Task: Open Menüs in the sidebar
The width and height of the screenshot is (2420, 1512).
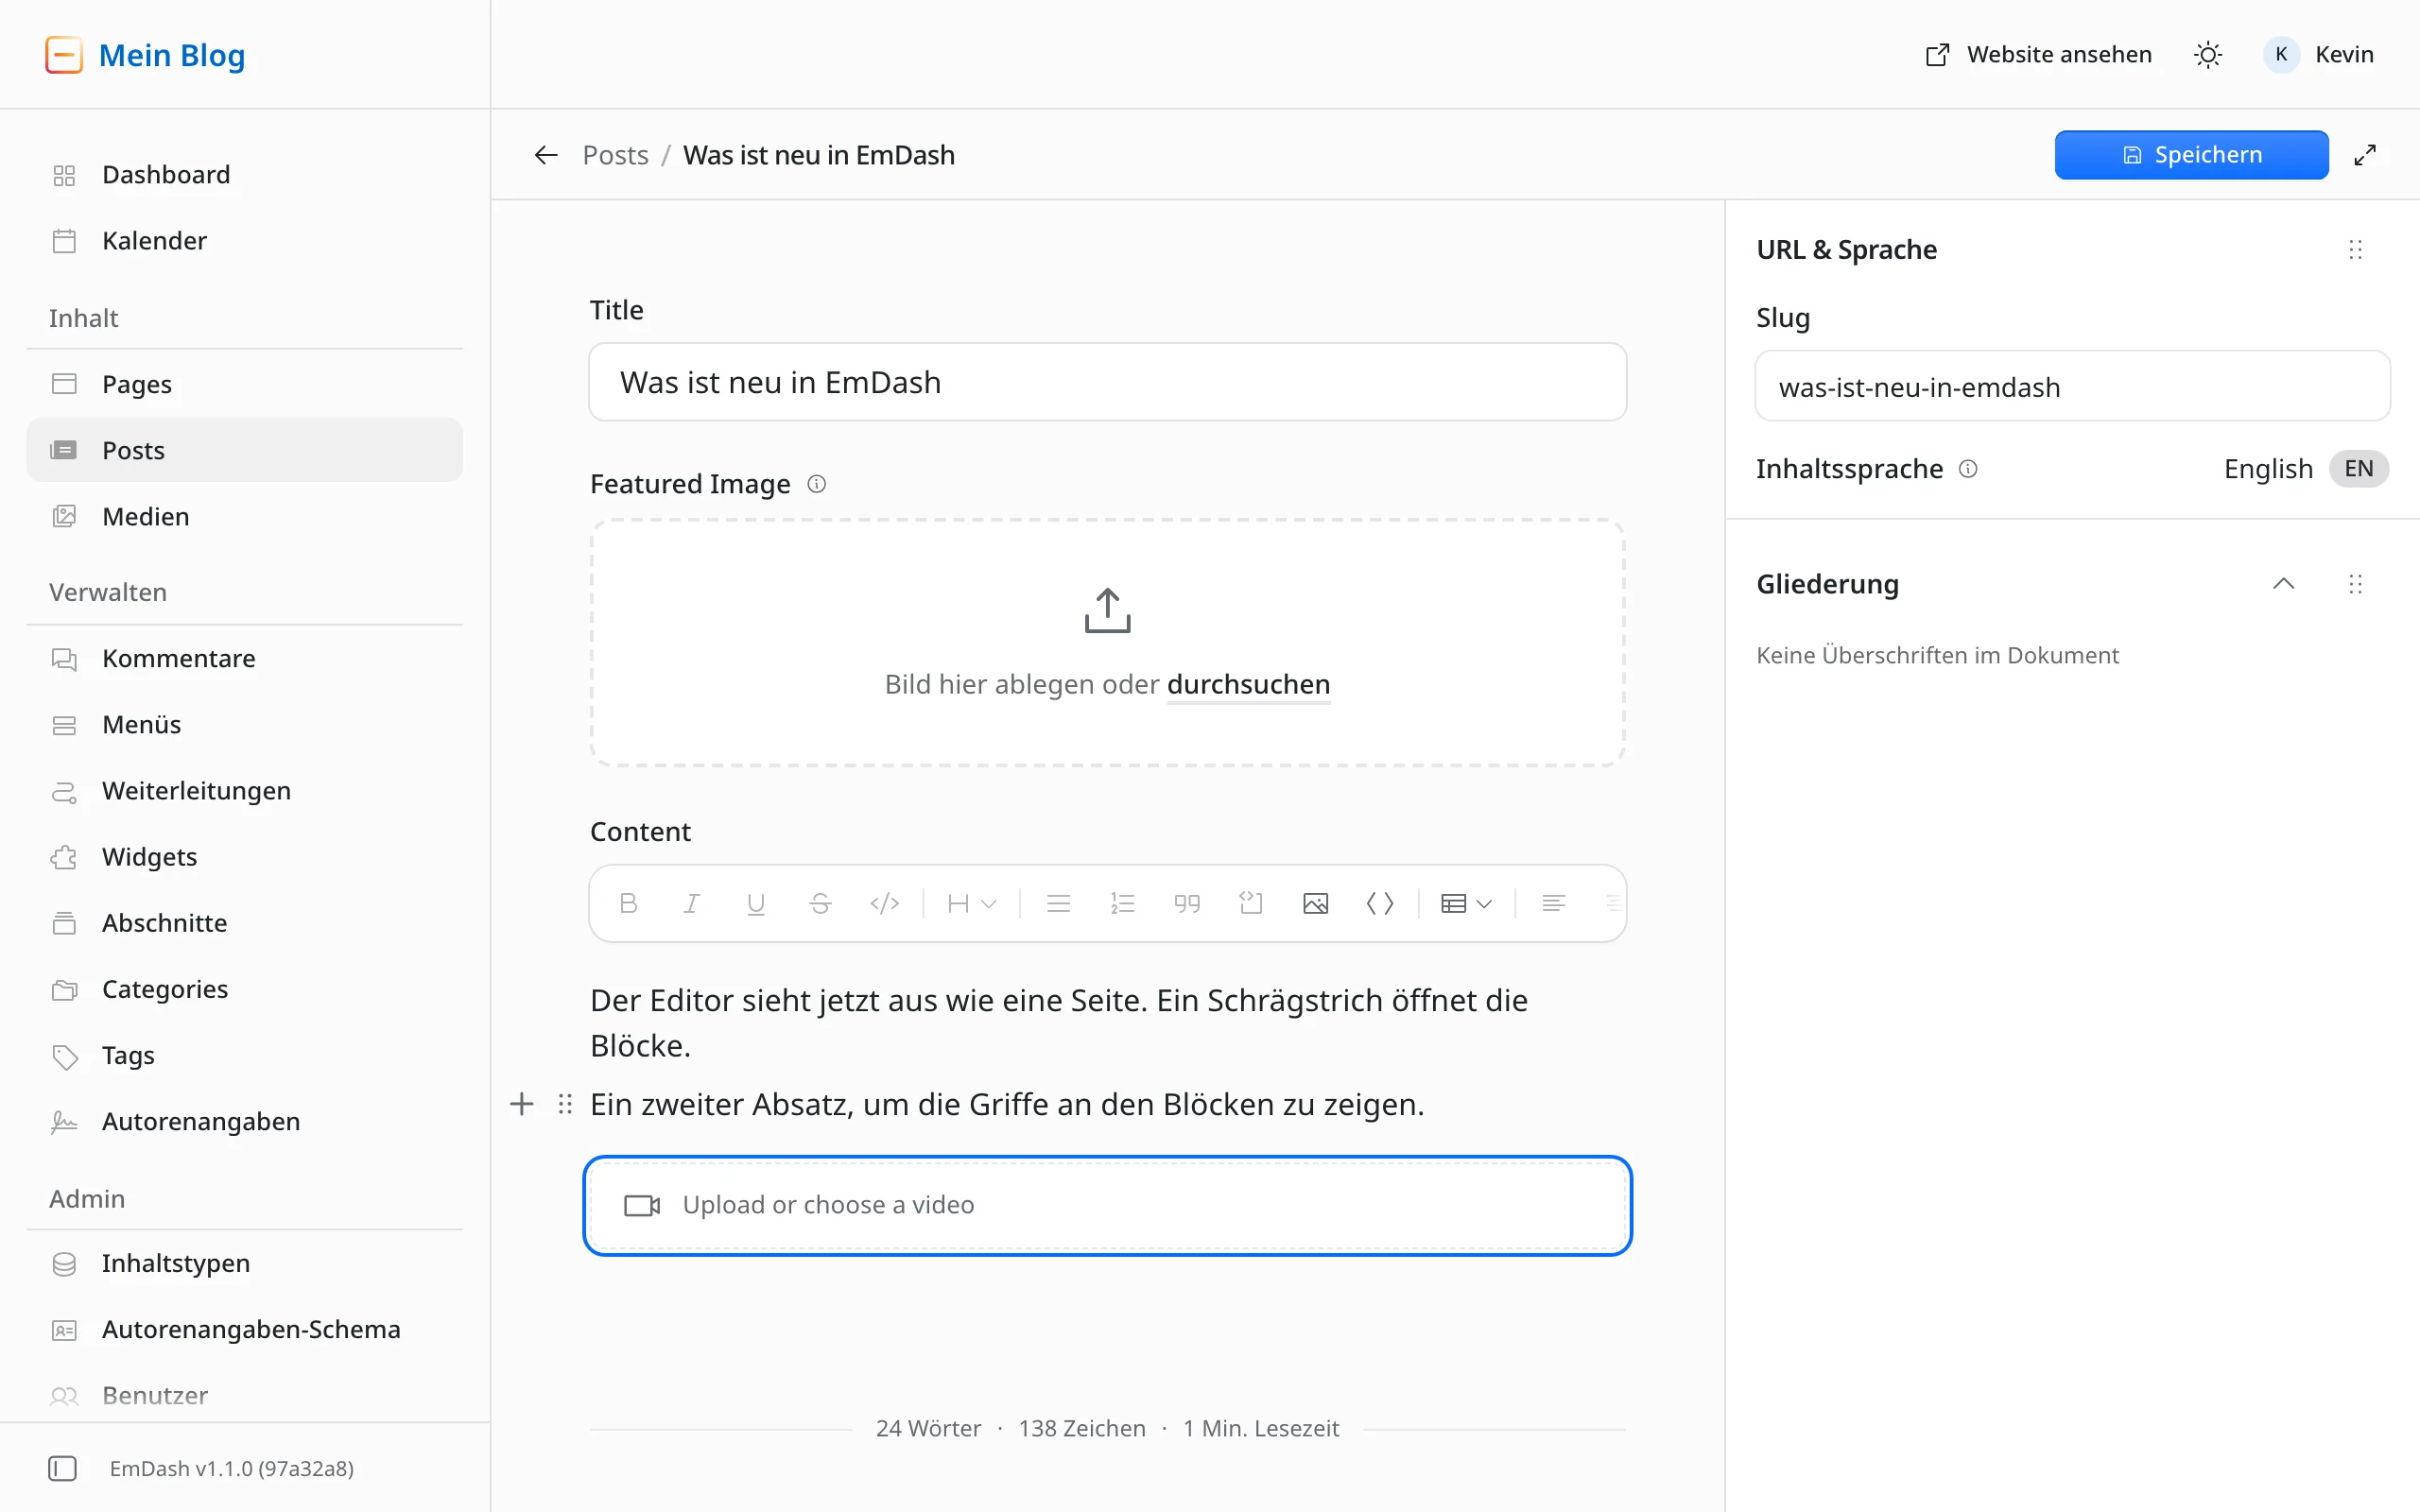Action: point(245,725)
